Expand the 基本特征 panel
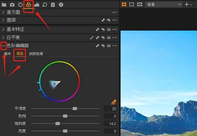Image resolution: width=197 pixels, height=136 pixels. point(3,29)
